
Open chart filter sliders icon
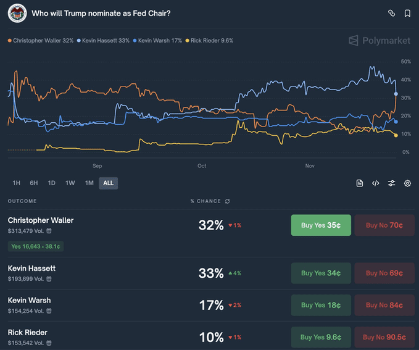point(391,183)
